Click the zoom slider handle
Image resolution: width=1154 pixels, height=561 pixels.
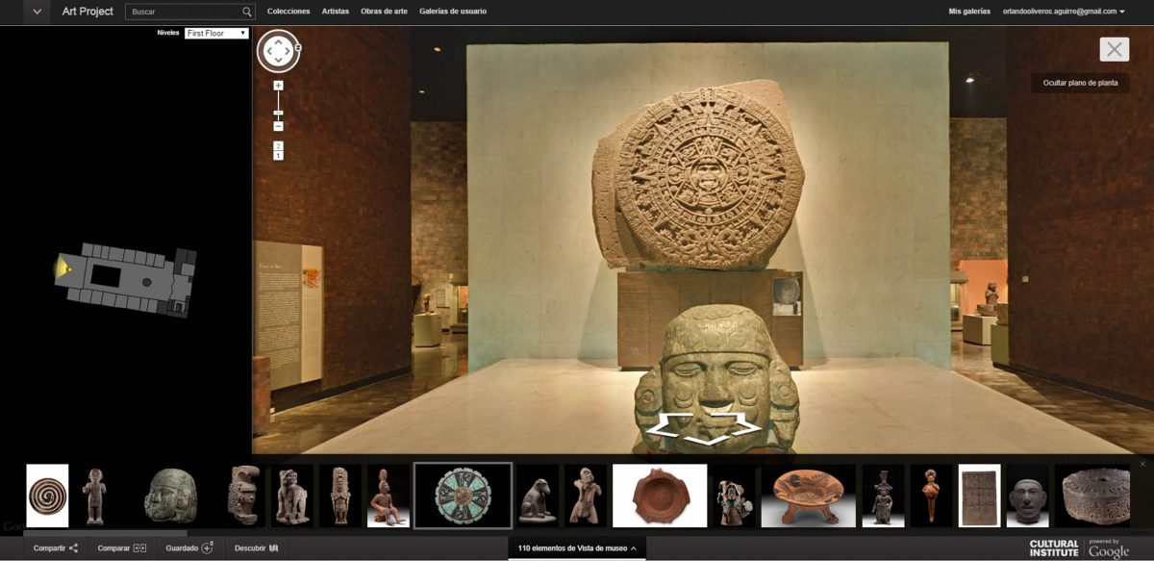pos(278,114)
